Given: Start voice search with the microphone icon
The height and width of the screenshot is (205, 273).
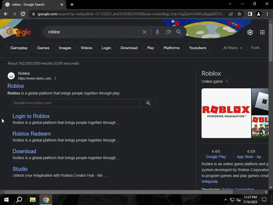Looking at the screenshot, I should pos(157,32).
